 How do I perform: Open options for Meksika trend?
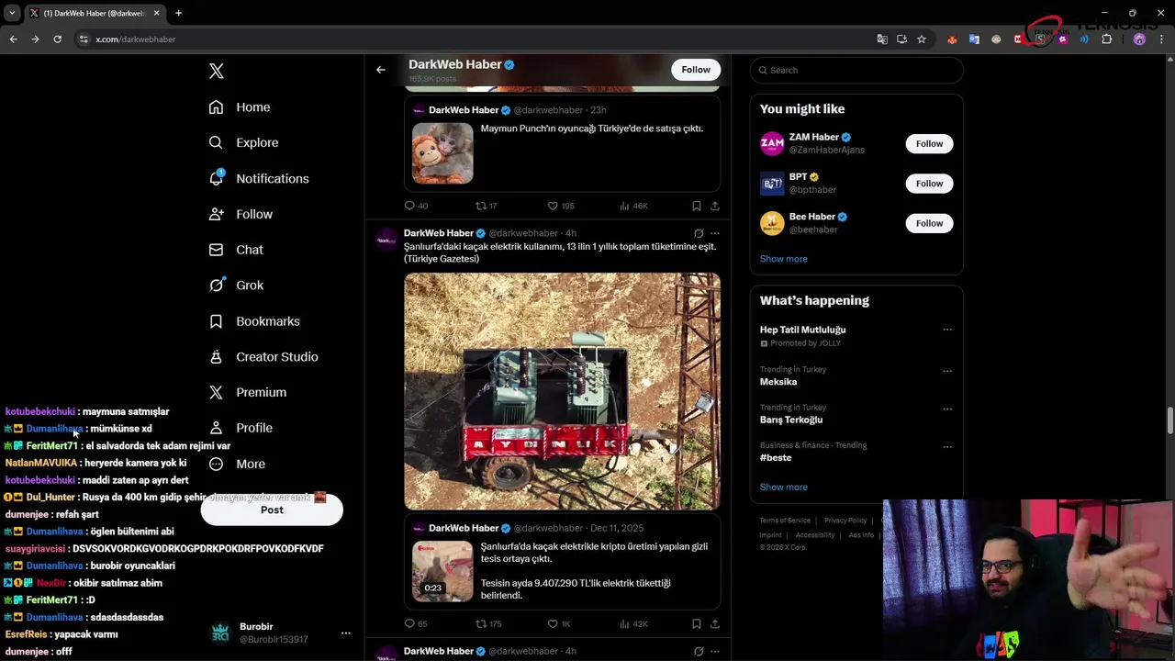[947, 371]
